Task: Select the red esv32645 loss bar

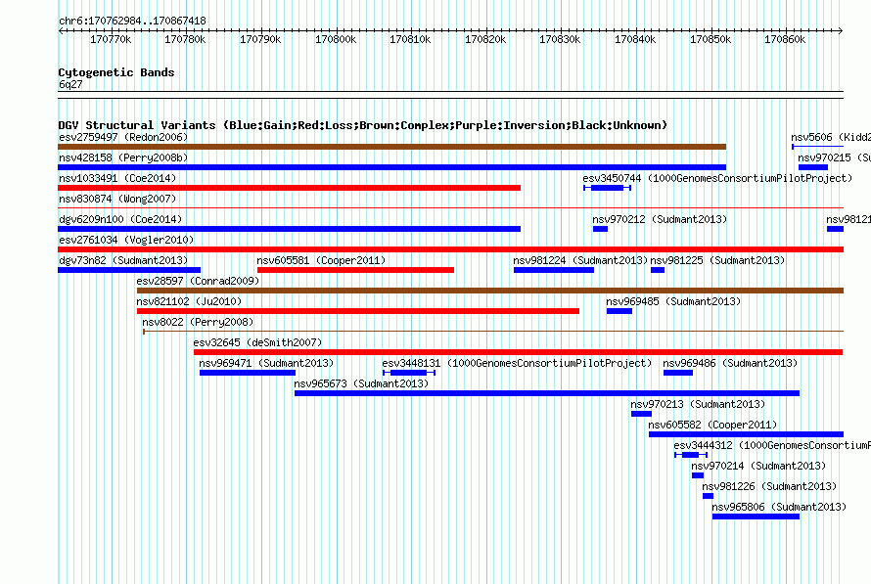Action: (x=519, y=352)
